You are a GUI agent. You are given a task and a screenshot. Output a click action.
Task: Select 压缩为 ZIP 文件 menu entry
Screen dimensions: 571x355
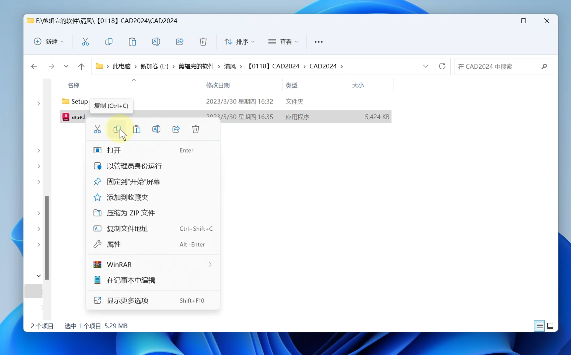(x=153, y=213)
